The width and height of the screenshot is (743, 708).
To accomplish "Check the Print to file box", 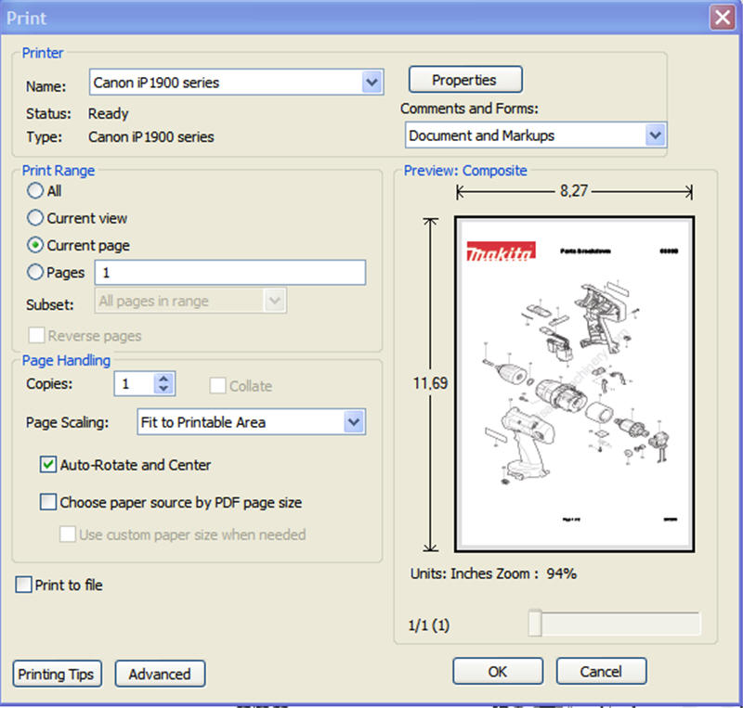I will 23,586.
